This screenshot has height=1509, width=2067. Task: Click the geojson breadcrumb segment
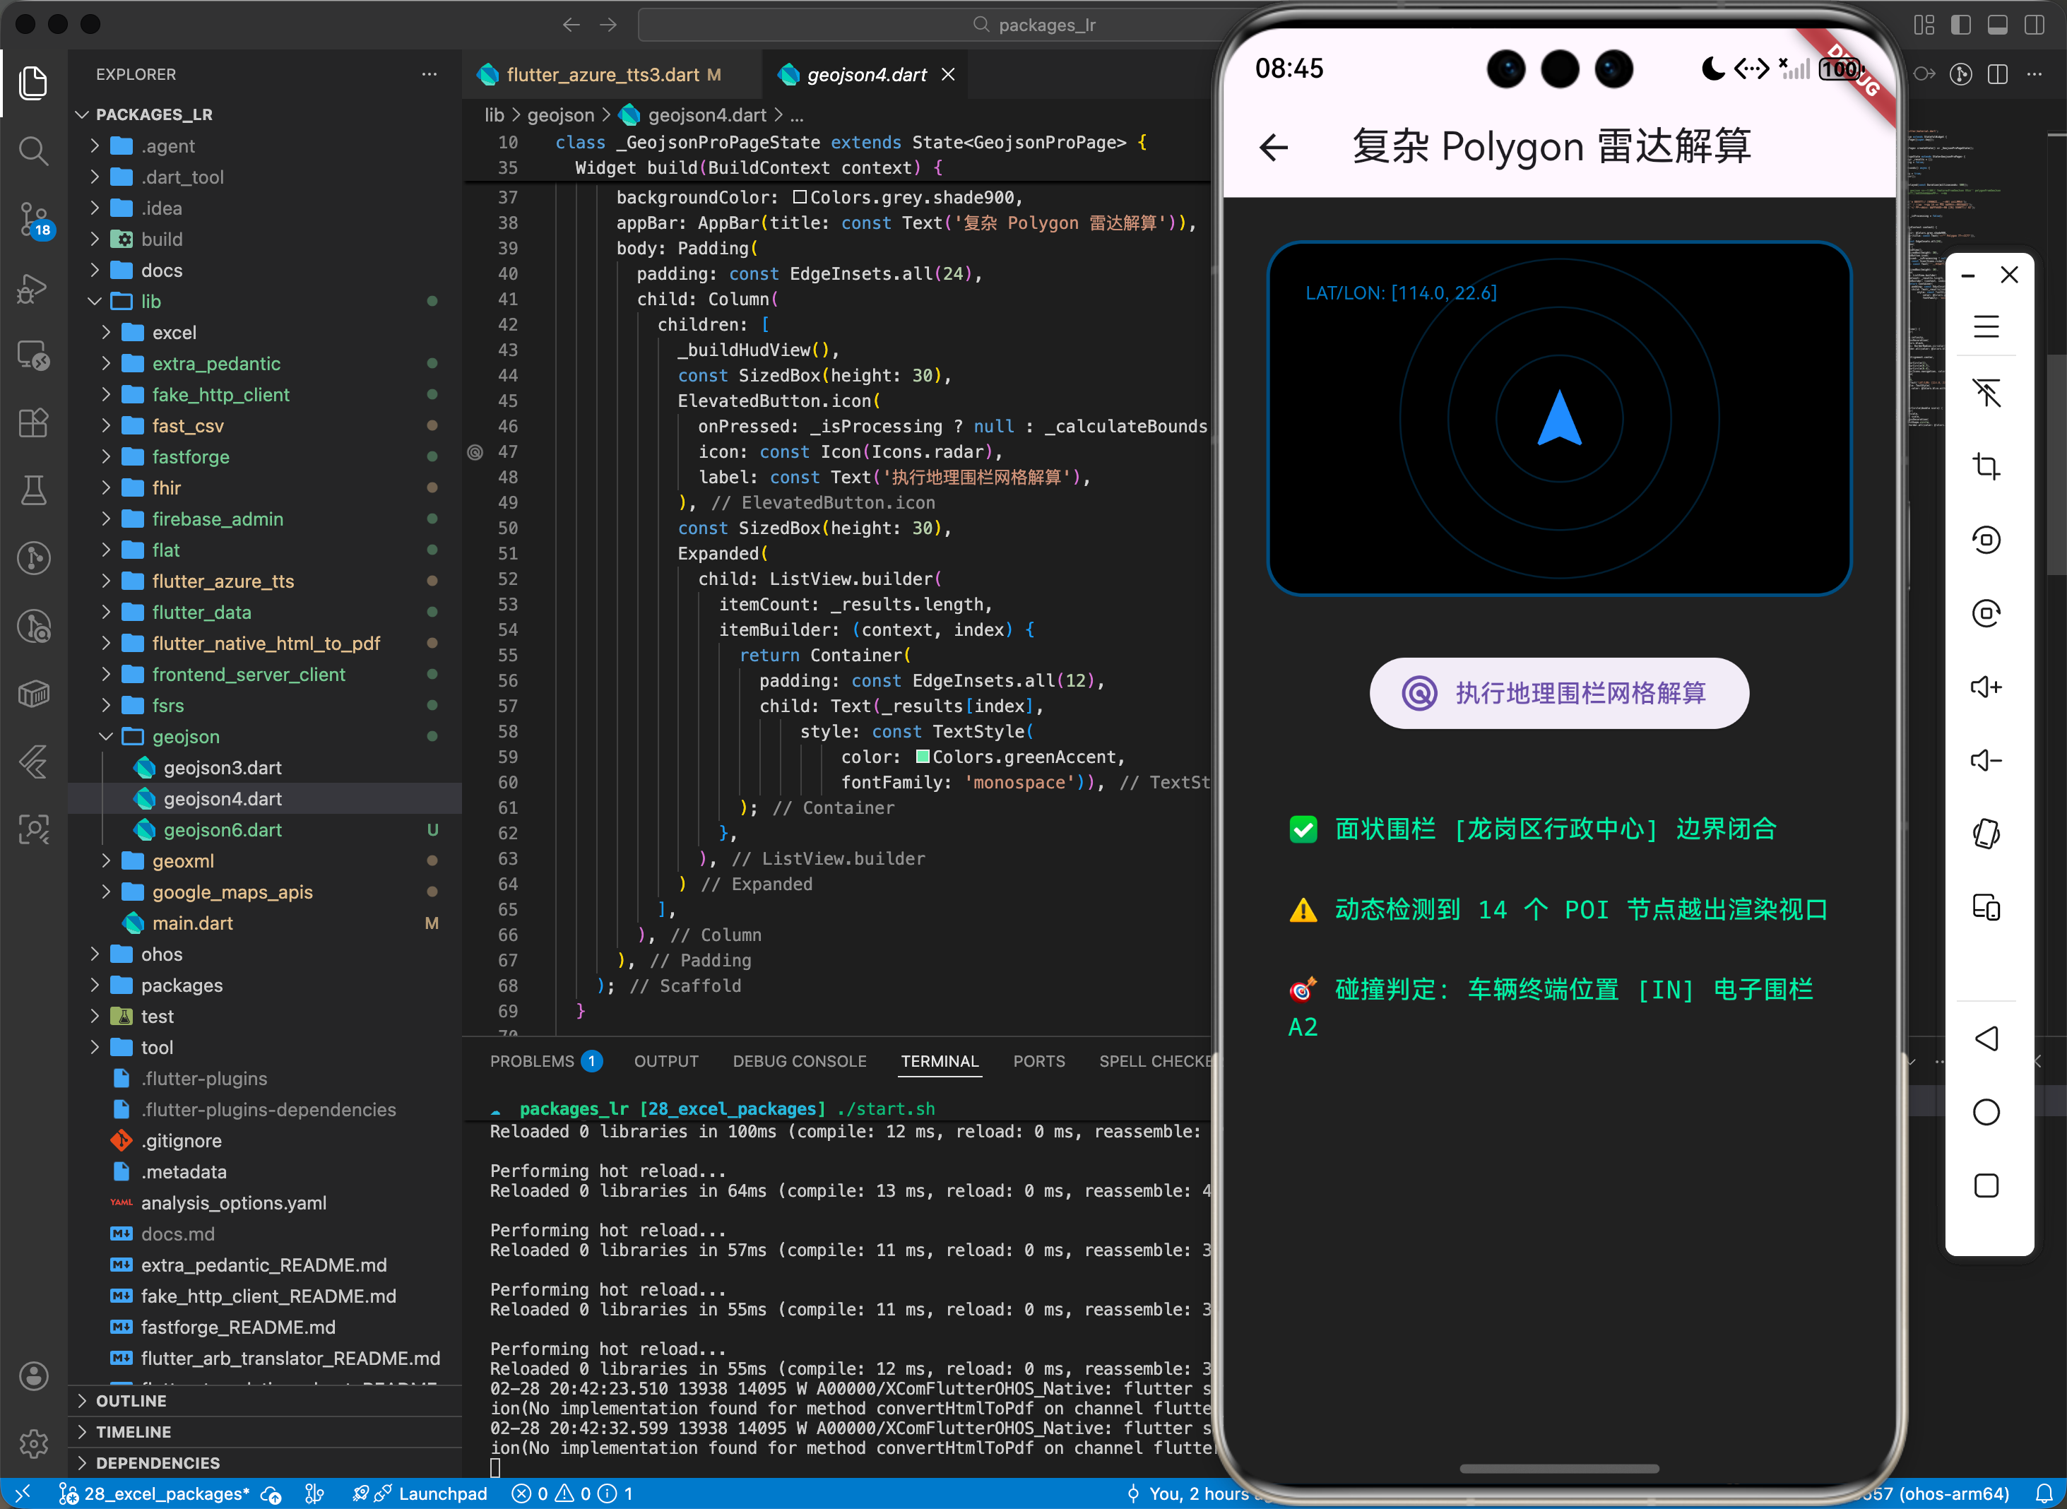click(x=560, y=115)
